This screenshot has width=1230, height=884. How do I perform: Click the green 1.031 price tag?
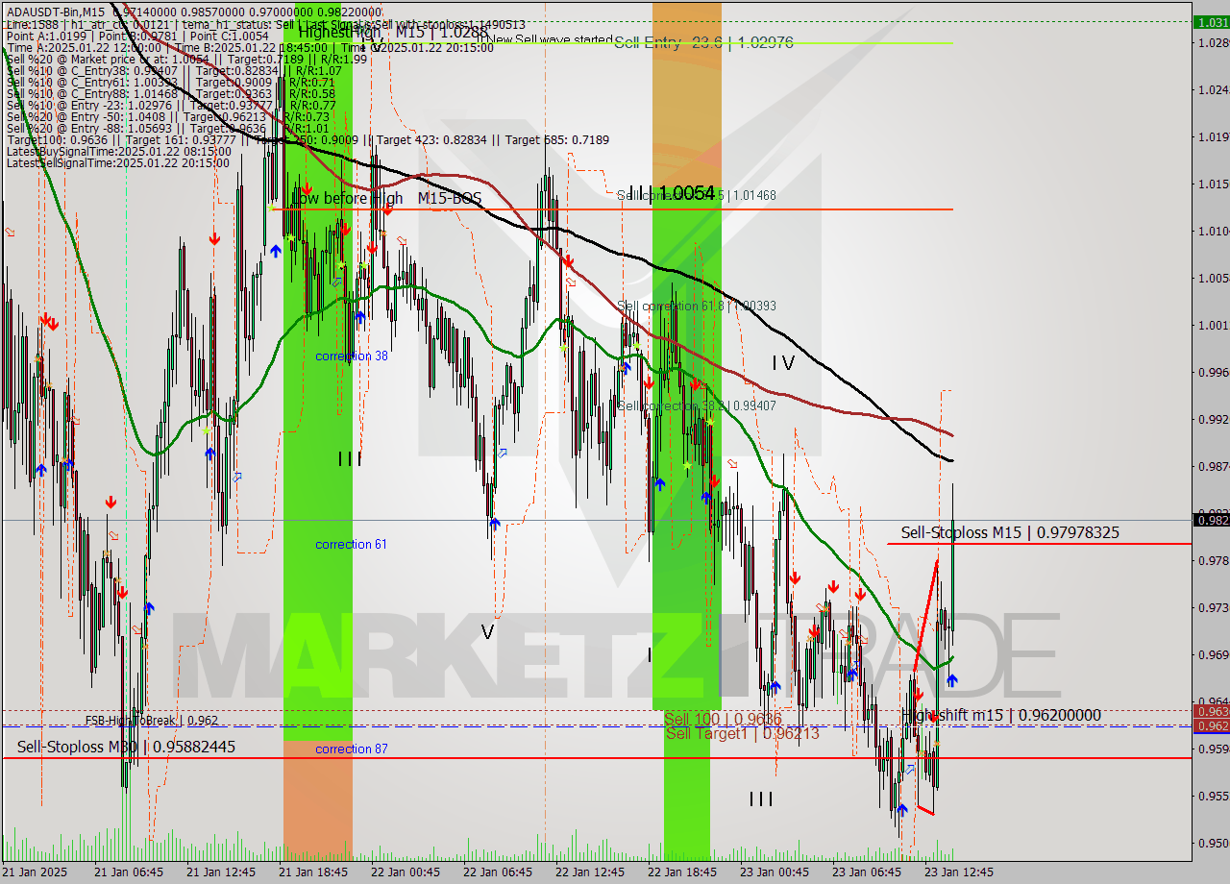pos(1211,21)
